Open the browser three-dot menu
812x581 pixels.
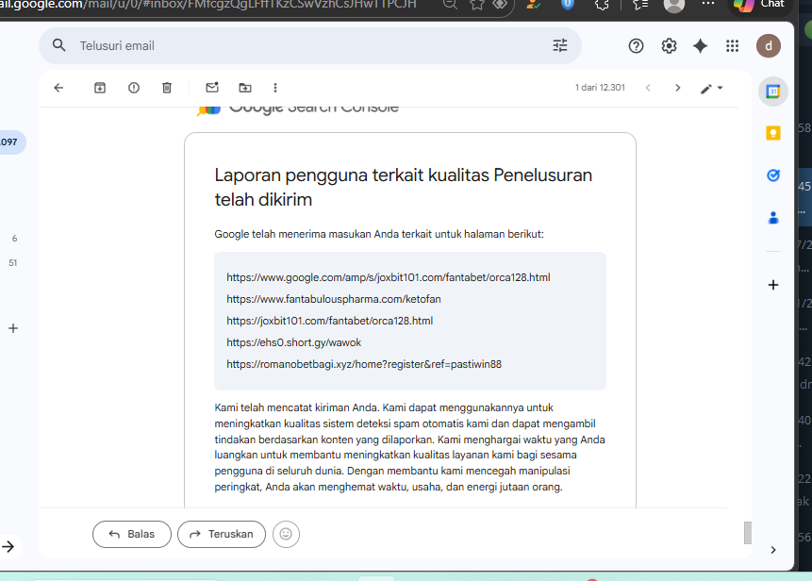[708, 4]
